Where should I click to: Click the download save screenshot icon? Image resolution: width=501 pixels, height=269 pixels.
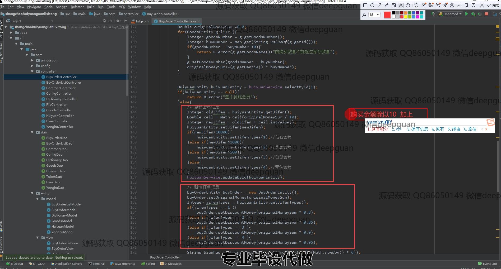click(459, 5)
